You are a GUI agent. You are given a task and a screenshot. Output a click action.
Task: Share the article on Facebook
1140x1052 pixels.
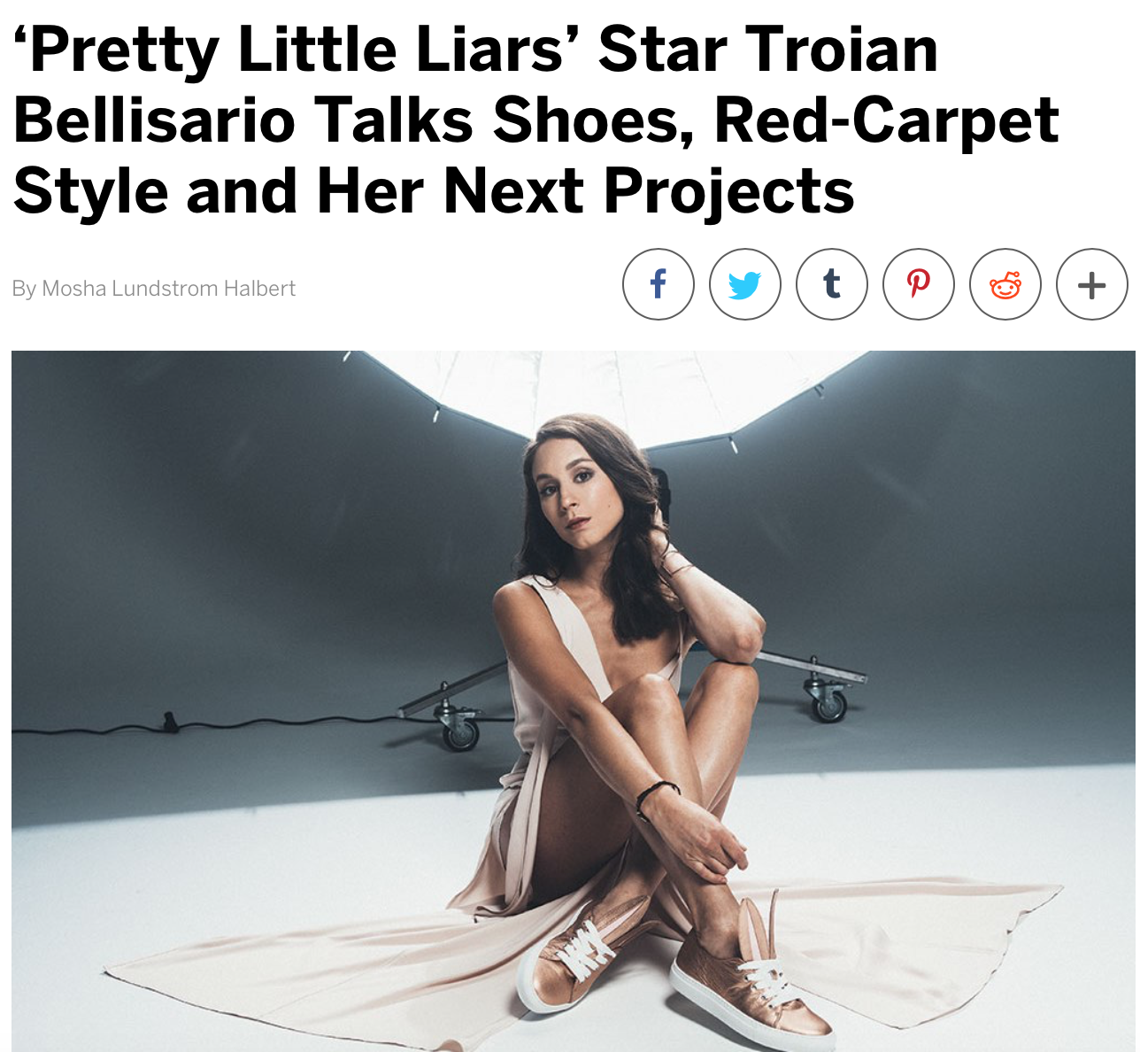click(658, 284)
